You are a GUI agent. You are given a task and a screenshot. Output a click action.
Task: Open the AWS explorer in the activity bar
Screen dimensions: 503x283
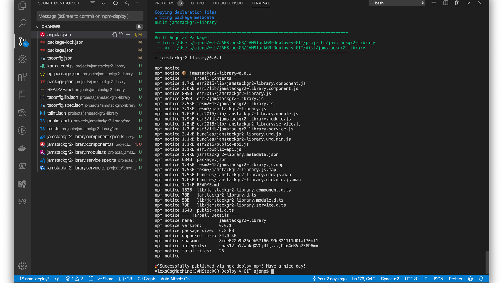[x=22, y=201]
